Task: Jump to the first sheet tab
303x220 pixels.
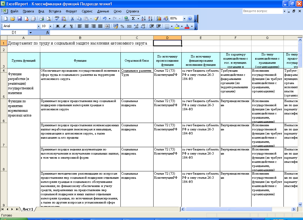Action: [2, 209]
